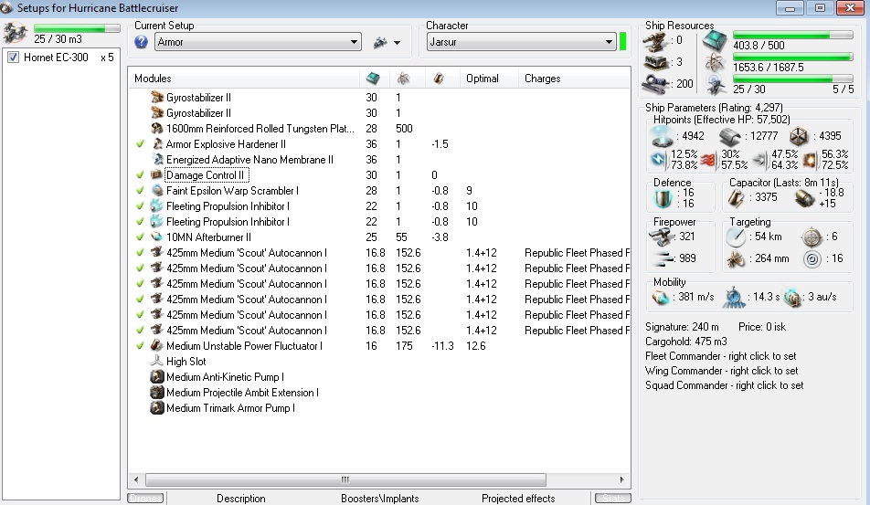Click the align time icon showing 14.3 s
870x505 pixels.
(x=734, y=298)
